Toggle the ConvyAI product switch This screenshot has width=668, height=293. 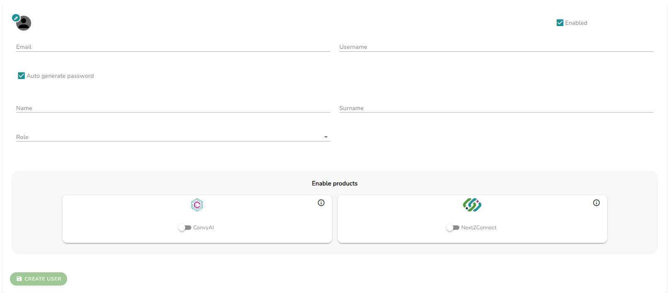point(185,228)
